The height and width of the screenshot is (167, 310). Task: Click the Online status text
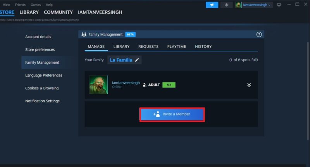pos(117,87)
